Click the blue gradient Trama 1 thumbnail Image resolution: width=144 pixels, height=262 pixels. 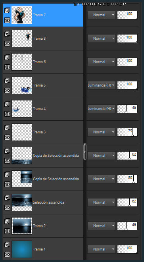22,249
